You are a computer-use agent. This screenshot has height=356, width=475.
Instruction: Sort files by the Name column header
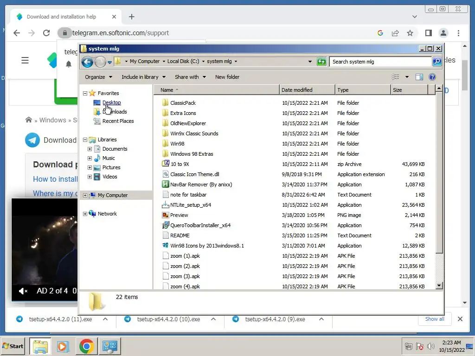pos(216,90)
